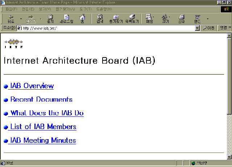Click the Refresh page toolbar icon
This screenshot has width=232, height=167.
[66, 17]
